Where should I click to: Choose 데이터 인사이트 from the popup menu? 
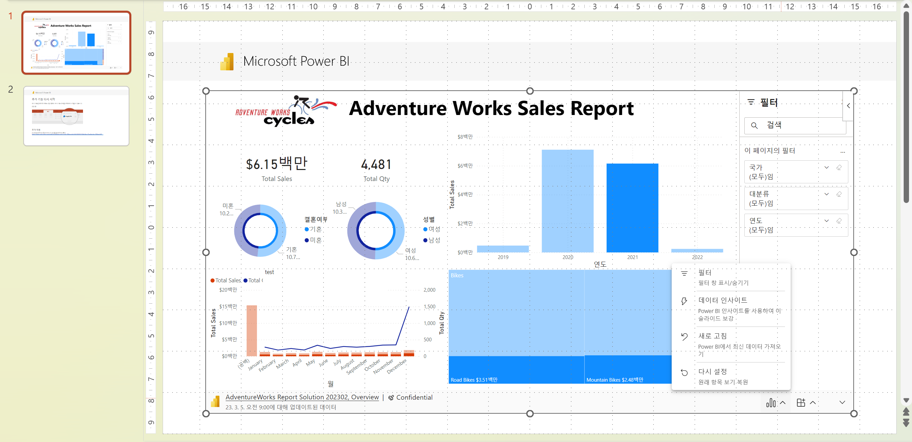[723, 300]
